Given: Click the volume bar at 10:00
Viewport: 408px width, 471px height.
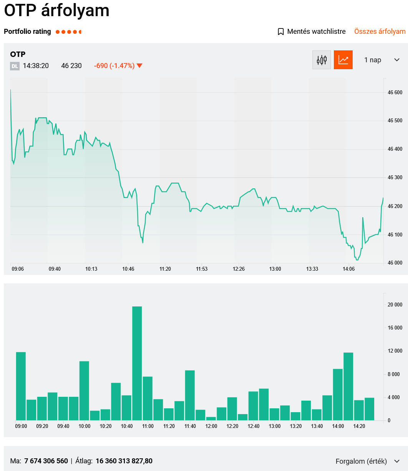Looking at the screenshot, I should (84, 391).
